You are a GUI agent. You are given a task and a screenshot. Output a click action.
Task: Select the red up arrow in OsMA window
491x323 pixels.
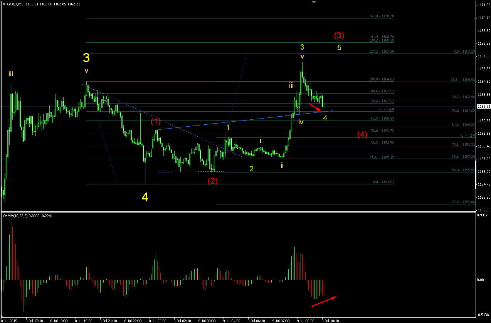click(x=324, y=301)
